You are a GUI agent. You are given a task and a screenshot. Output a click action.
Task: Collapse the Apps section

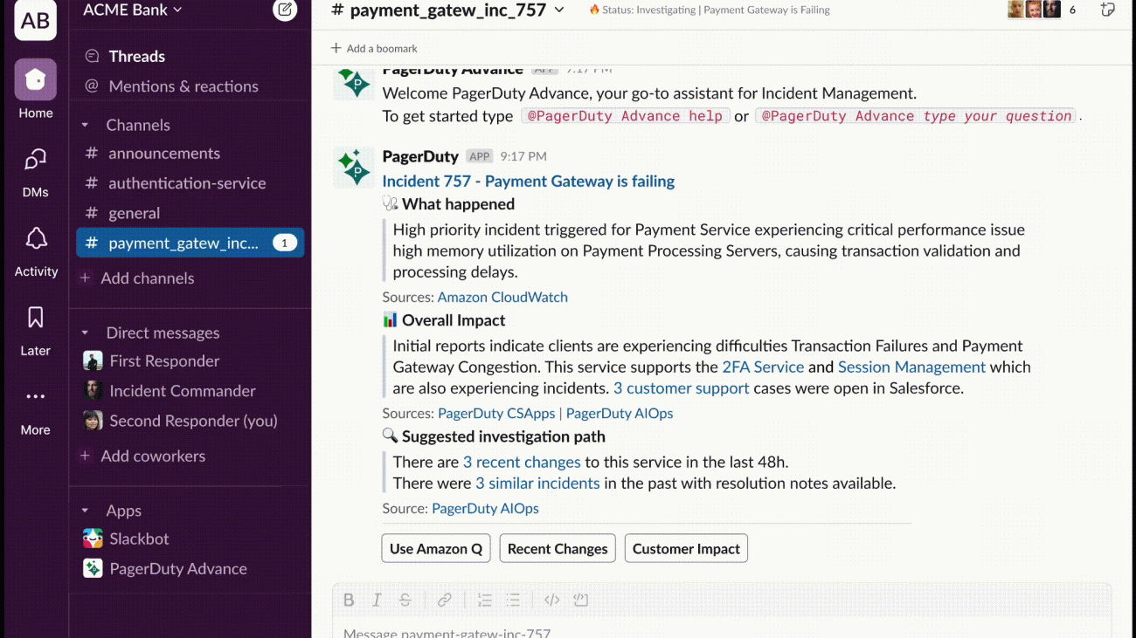[85, 511]
